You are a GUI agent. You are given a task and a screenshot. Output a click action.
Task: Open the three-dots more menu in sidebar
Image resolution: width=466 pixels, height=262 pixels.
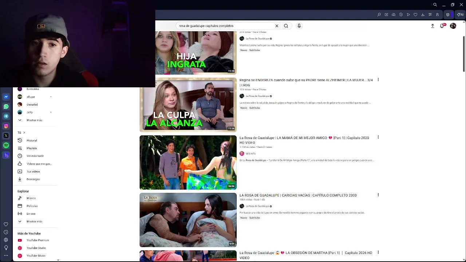pyautogui.click(x=6, y=255)
